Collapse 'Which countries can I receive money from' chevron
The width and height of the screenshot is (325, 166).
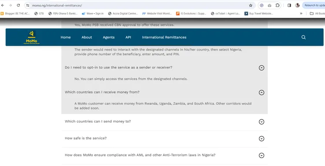262,92
